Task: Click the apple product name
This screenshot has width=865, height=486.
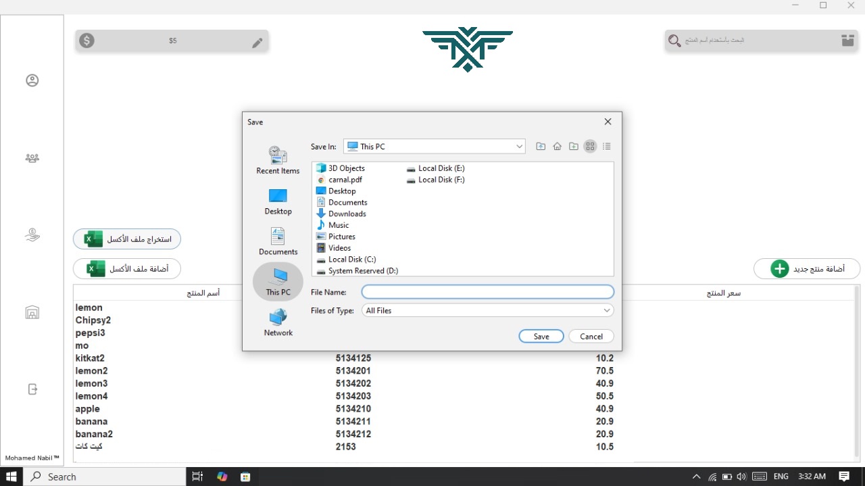Action: (88, 409)
